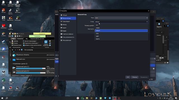The image size is (179, 100).
Task: Click the gear icon in OBS main window
Action: [154, 69]
